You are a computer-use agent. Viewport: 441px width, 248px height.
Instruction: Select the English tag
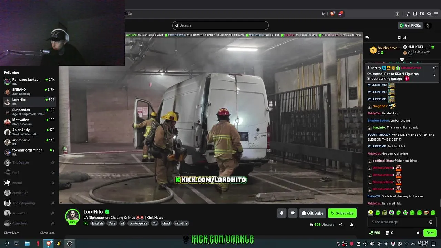(x=98, y=223)
